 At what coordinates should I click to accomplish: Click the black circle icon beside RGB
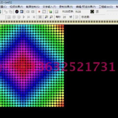point(92,12)
